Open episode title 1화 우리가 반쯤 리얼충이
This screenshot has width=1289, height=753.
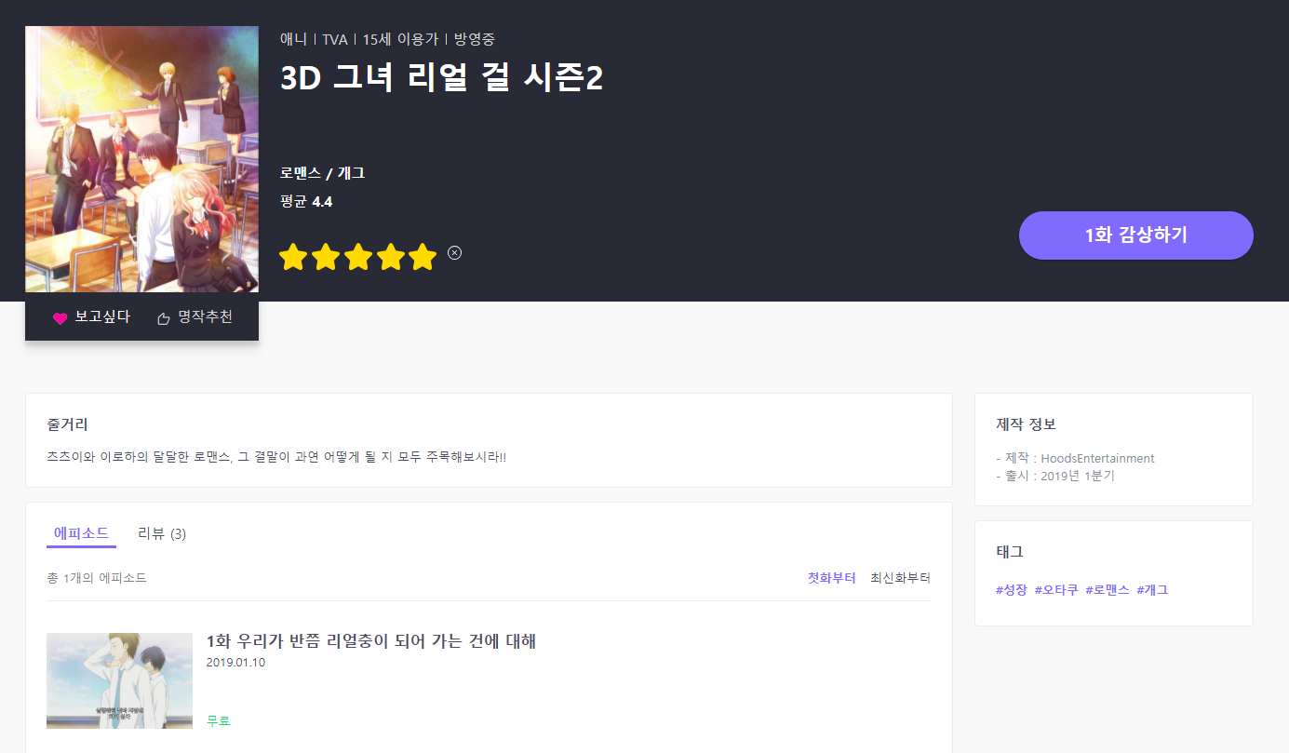[370, 641]
